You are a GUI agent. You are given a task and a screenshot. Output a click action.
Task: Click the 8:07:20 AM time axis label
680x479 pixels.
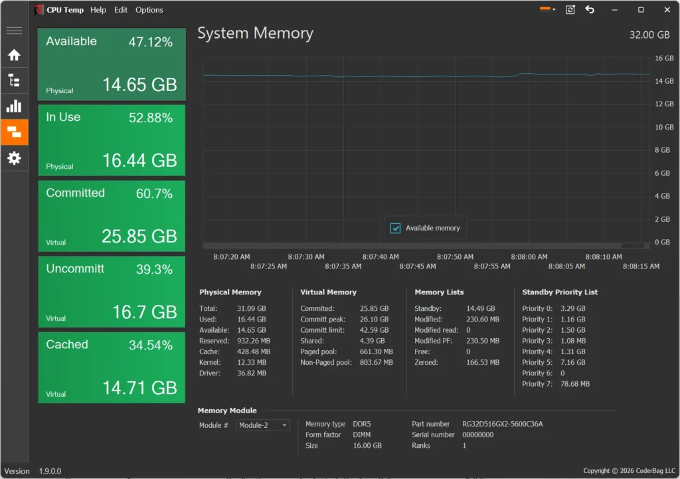tap(232, 257)
